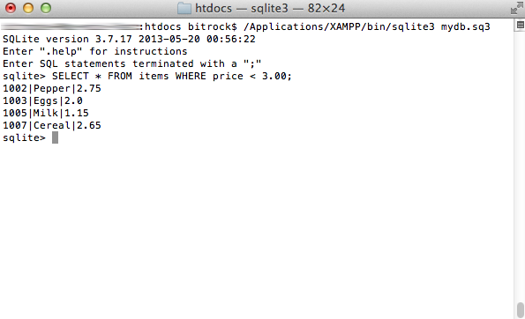Zoom the window using green button
Screen dimensions: 525x319
click(x=46, y=8)
